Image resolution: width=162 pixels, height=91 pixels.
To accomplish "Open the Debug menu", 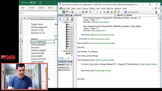I will point(92,9).
